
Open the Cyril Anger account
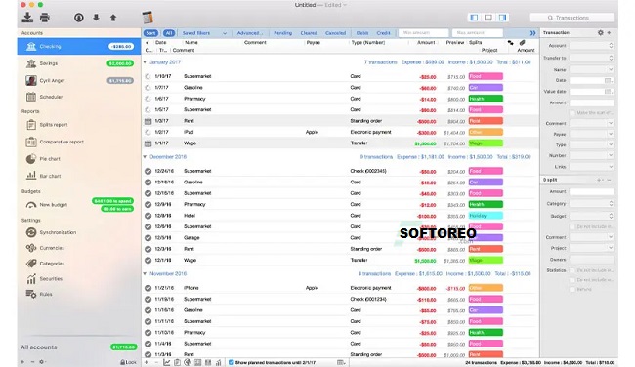click(79, 80)
